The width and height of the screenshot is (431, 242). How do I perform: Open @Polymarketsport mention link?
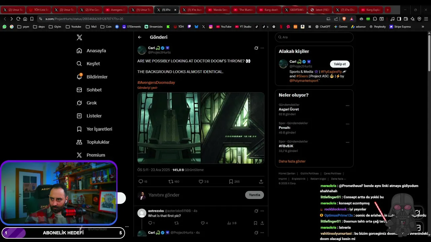click(304, 81)
